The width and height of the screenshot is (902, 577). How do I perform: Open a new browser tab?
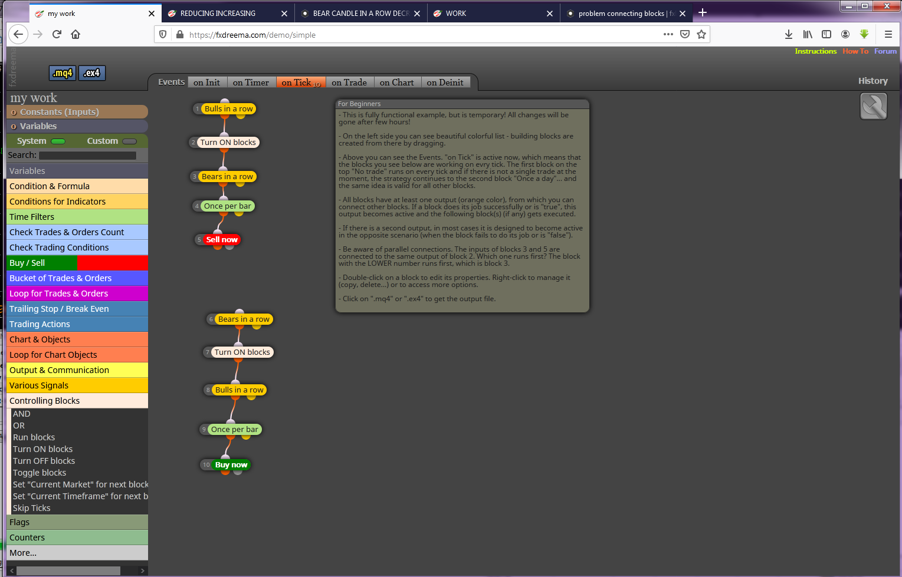tap(703, 13)
